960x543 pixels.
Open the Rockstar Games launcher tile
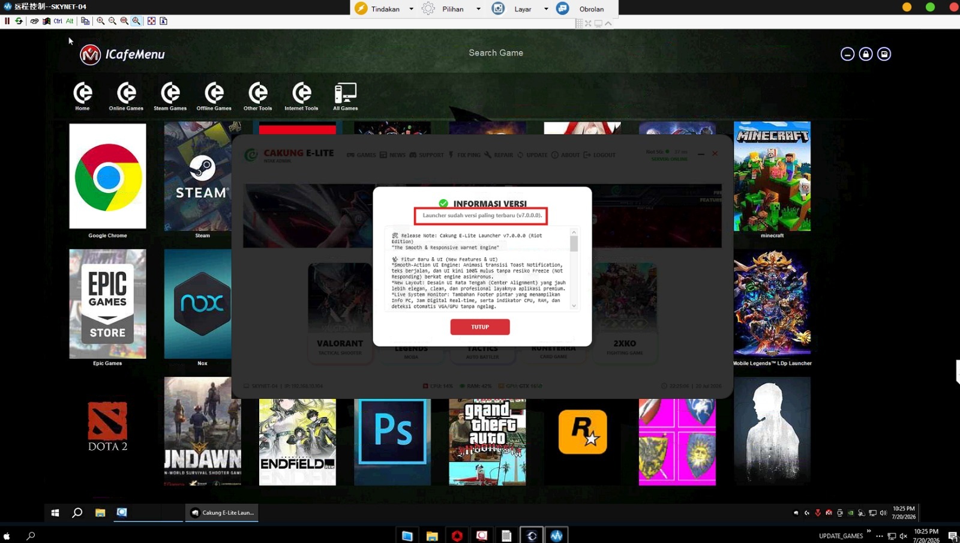click(x=583, y=432)
